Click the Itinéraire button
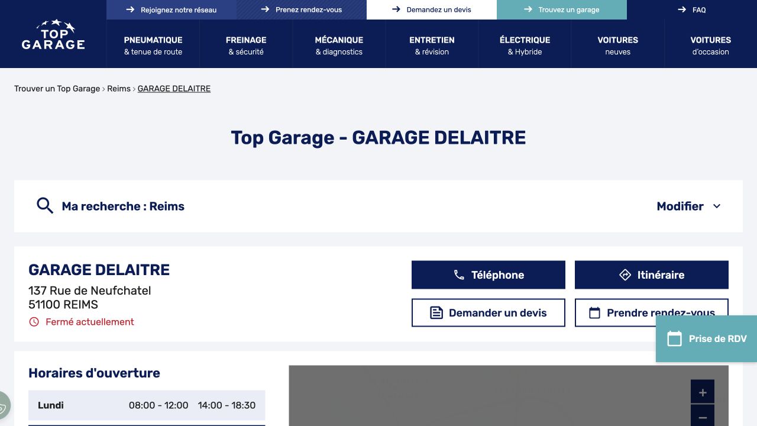Viewport: 757px width, 426px height. click(652, 275)
